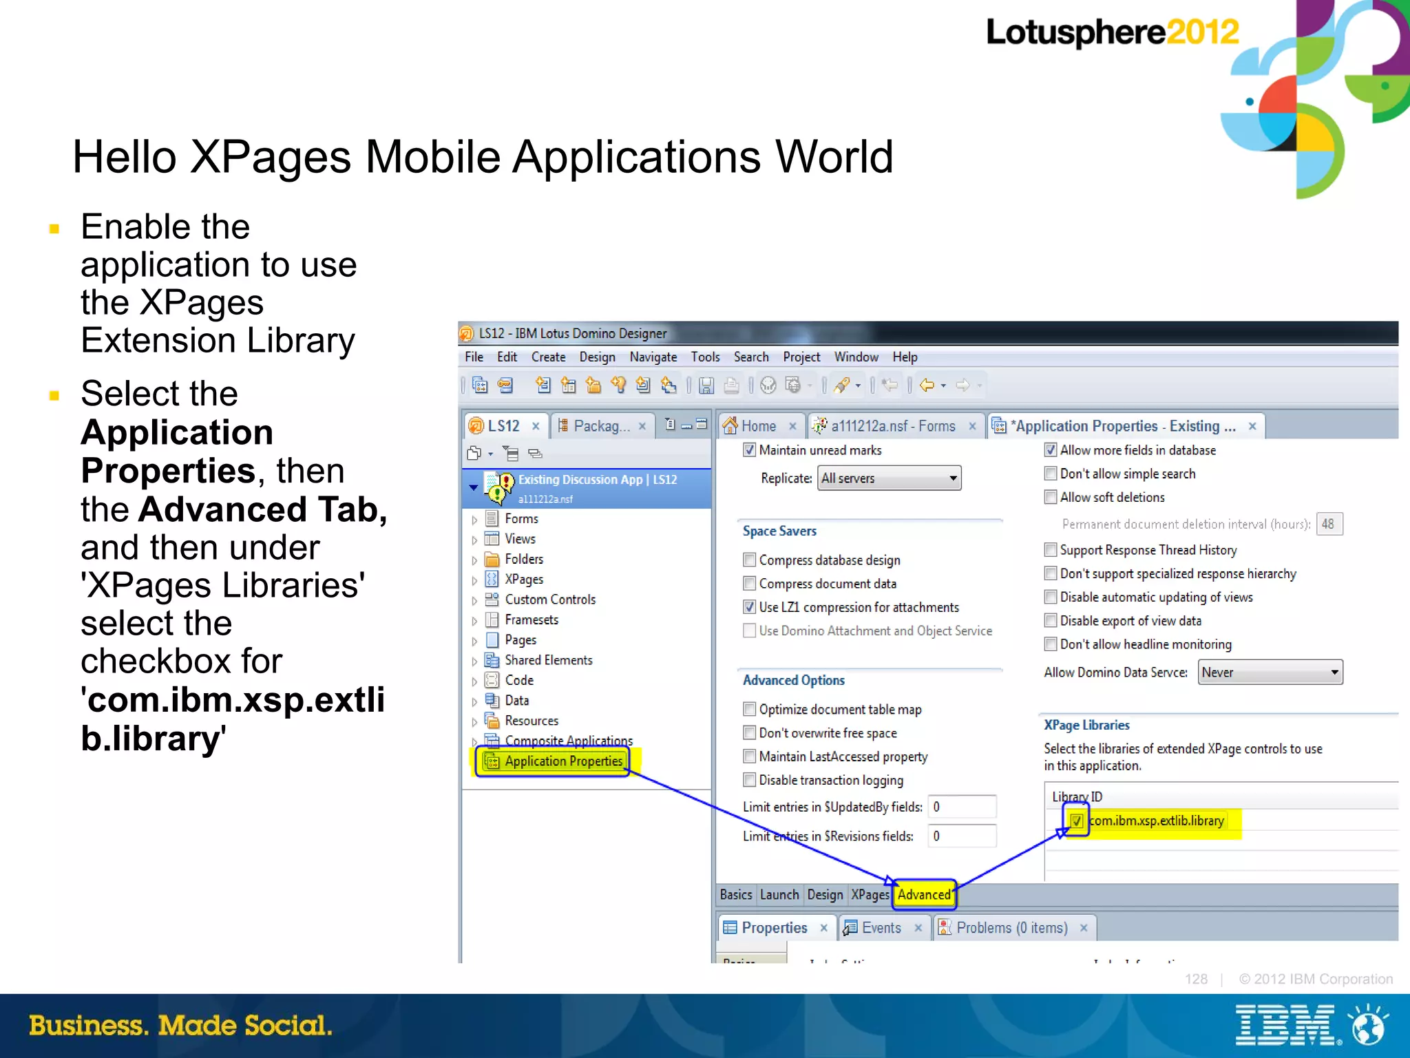Click the Limit entries in $UpdatedBy field
This screenshot has width=1410, height=1058.
coord(961,807)
